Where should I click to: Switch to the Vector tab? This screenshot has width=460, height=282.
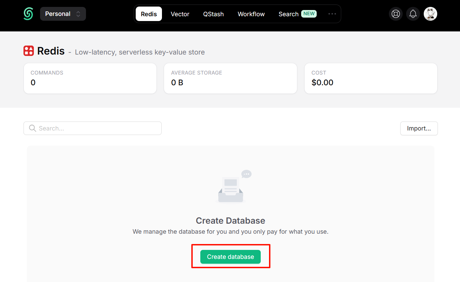click(x=180, y=14)
